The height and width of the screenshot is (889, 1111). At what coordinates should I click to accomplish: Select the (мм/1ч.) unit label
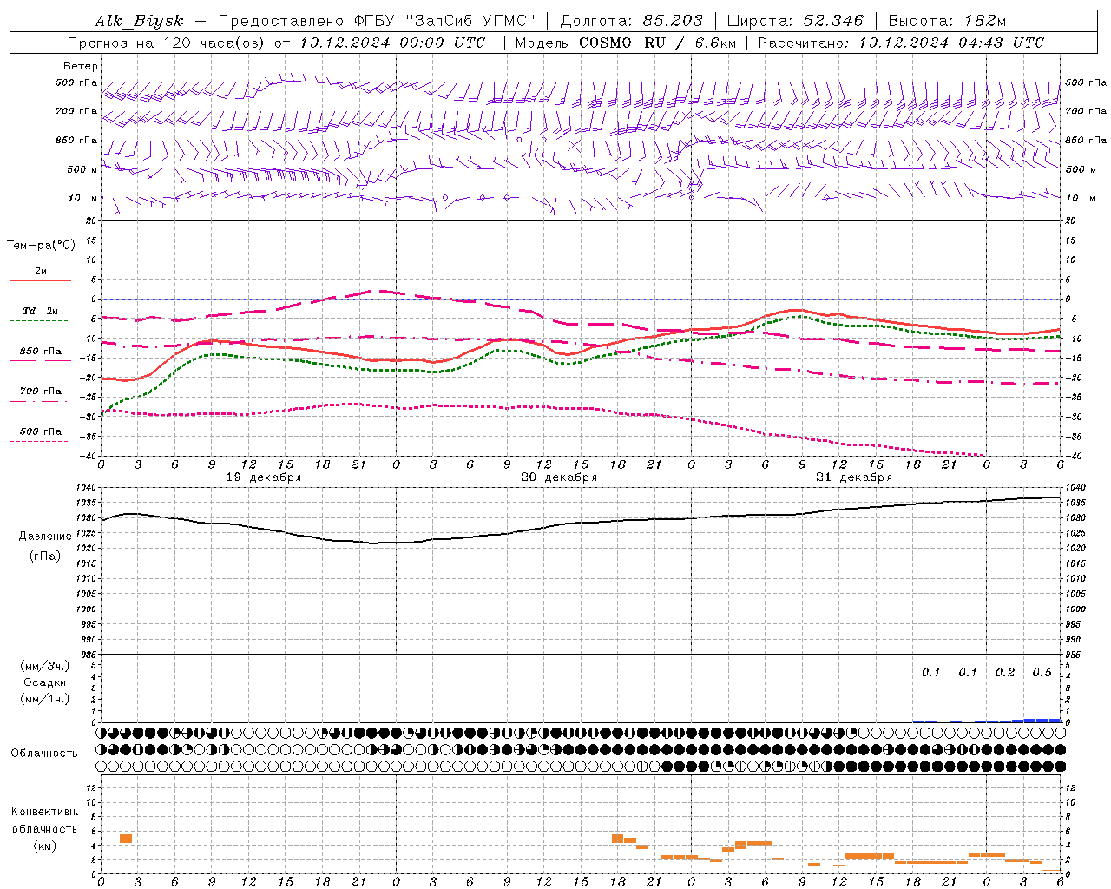[x=45, y=699]
